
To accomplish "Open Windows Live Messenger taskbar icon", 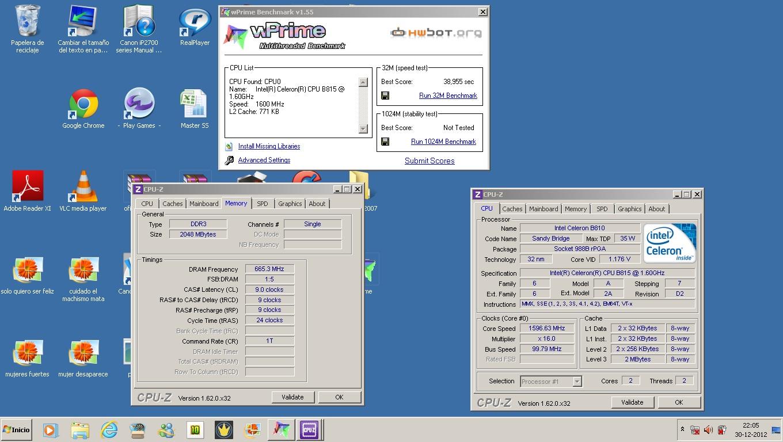I will [x=166, y=430].
